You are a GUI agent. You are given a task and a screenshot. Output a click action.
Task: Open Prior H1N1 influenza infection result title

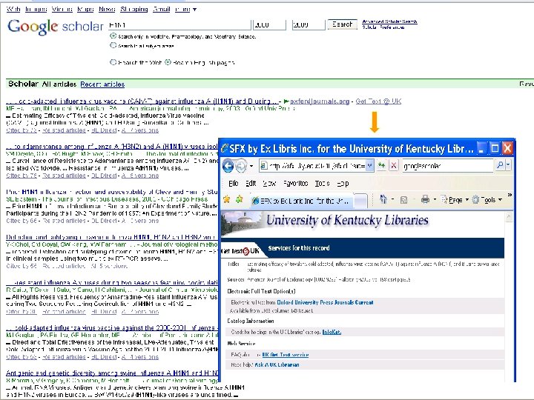pos(112,192)
